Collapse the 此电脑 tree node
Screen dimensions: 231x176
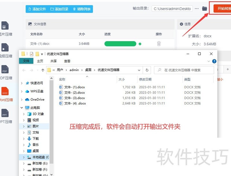[x=22, y=108]
